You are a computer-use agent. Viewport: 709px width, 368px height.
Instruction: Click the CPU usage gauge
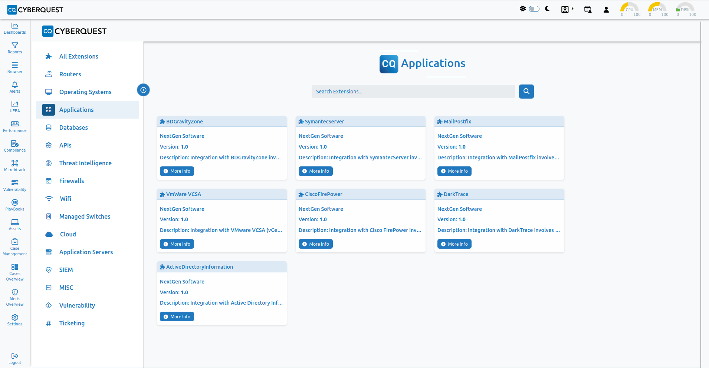coord(630,9)
